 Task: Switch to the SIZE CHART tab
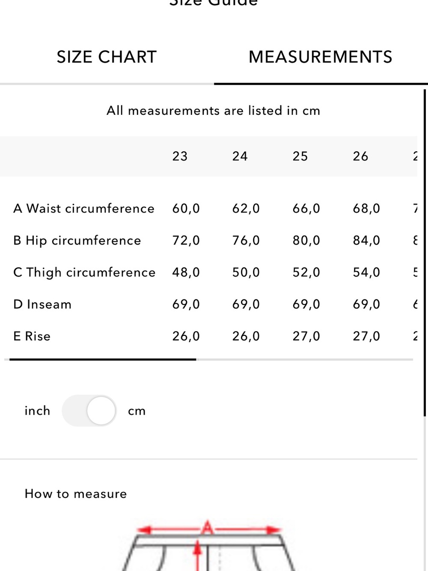coord(107,57)
